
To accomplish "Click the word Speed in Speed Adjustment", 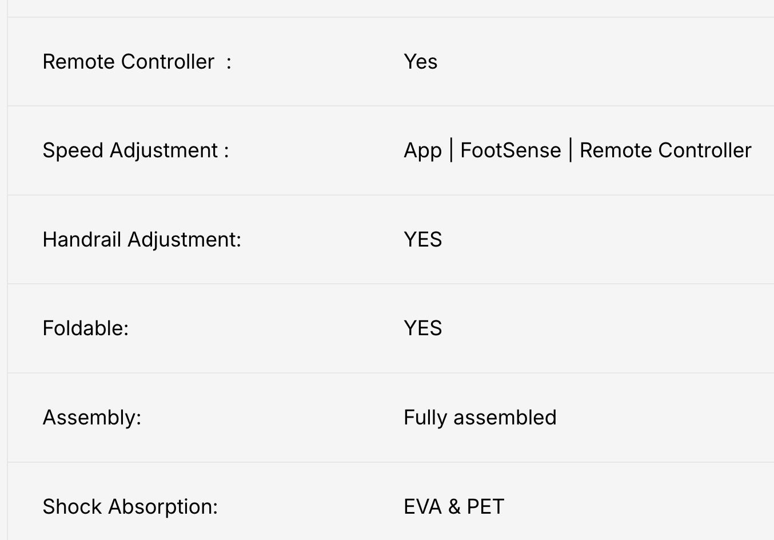I will pos(73,150).
